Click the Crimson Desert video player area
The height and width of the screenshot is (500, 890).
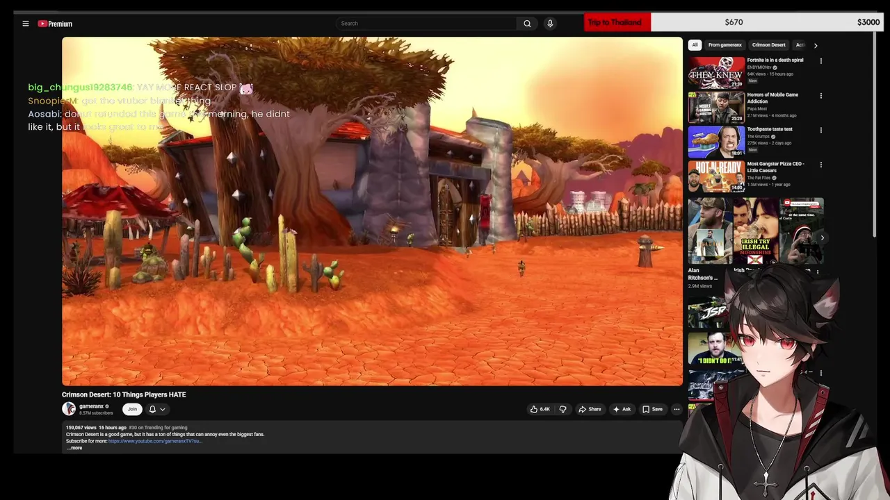(x=372, y=211)
